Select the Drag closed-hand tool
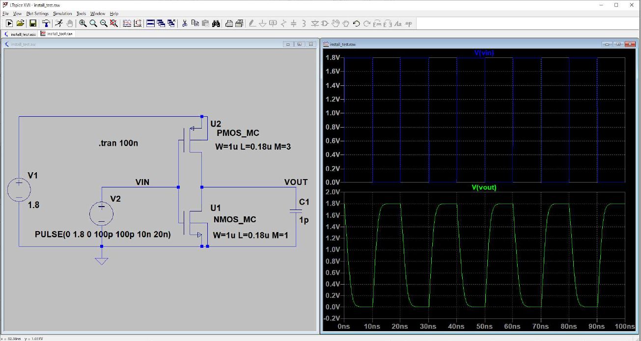 [x=346, y=23]
